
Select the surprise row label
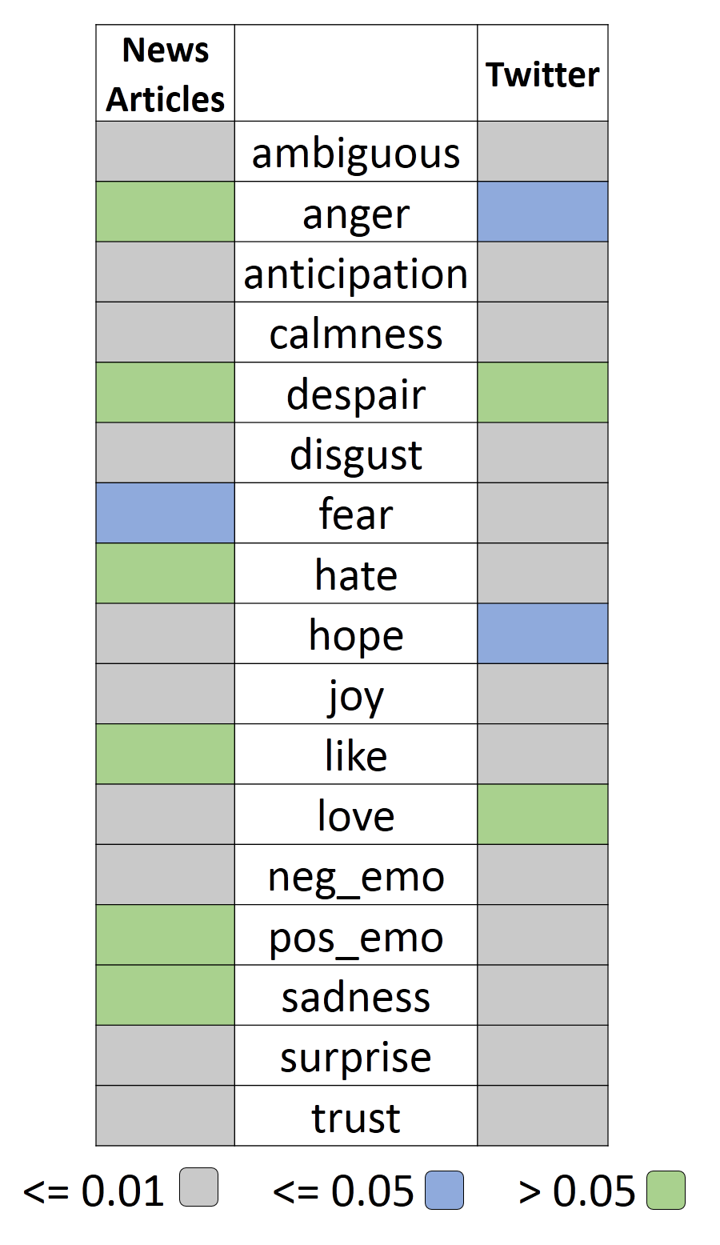tap(356, 1056)
